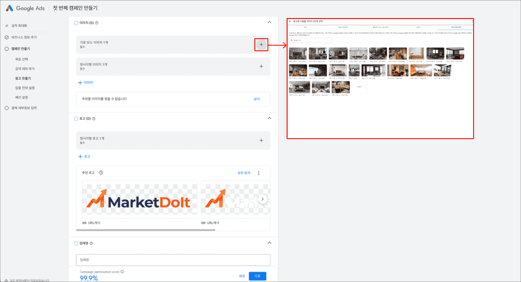Click the blue + 이미지 link
The width and height of the screenshot is (521, 282).
click(86, 83)
